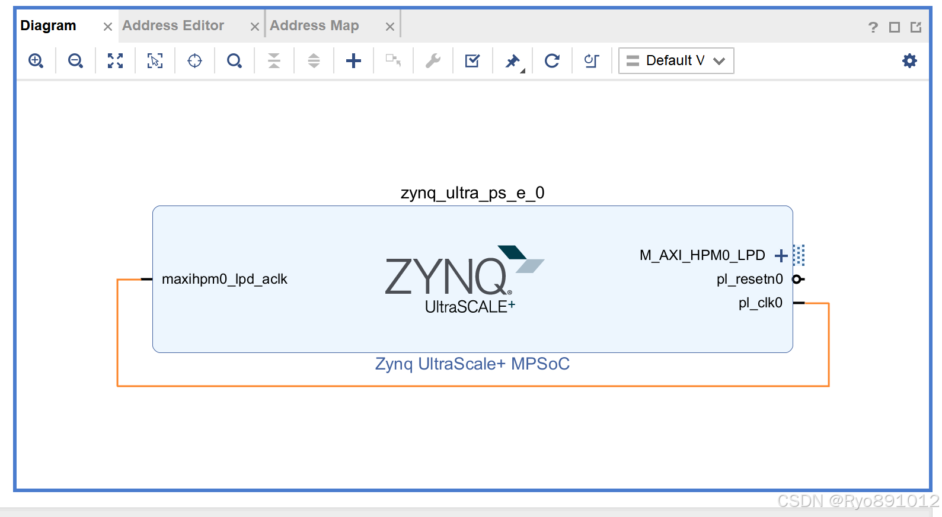Switch to the Diagram tab
Image resolution: width=942 pixels, height=517 pixels.
[49, 25]
